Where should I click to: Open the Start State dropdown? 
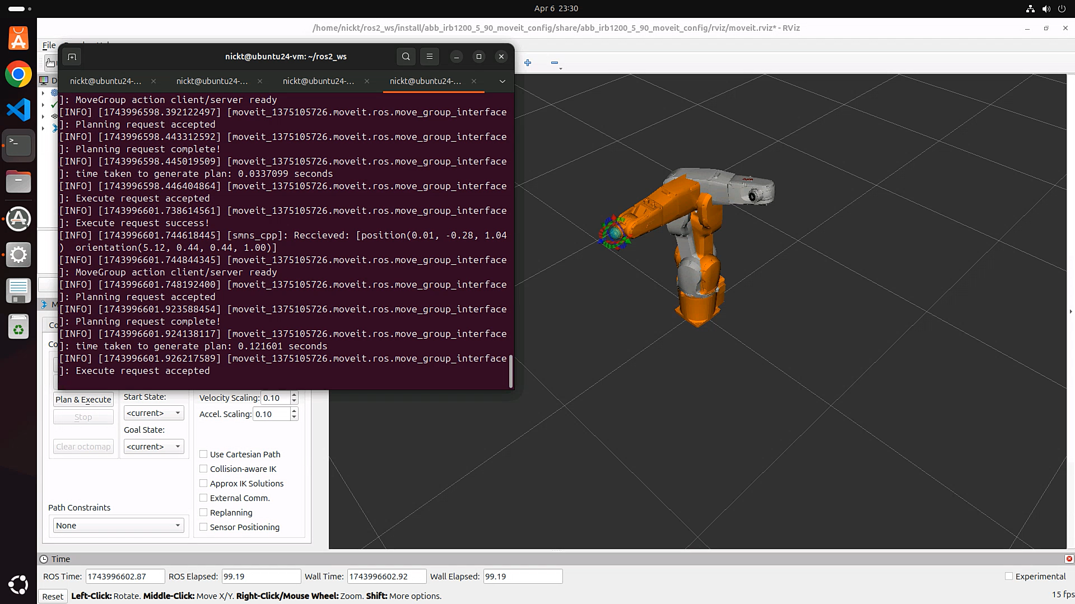pos(153,413)
